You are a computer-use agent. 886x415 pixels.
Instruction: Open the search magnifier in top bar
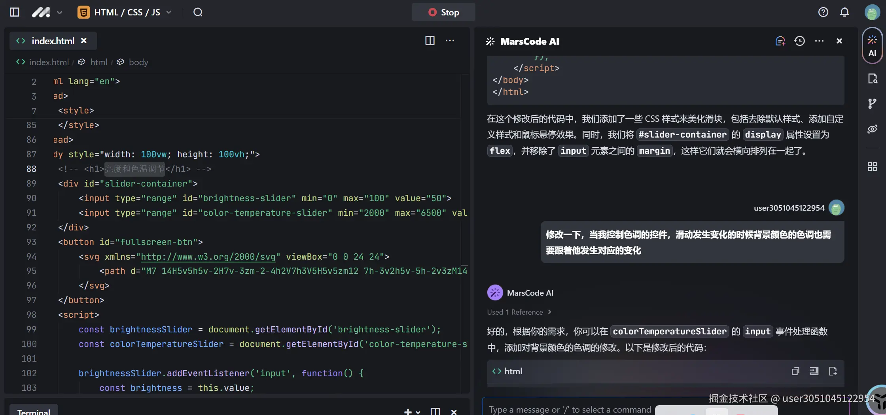point(198,12)
